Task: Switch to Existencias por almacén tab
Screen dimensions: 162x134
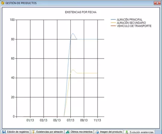Action: click(x=47, y=132)
